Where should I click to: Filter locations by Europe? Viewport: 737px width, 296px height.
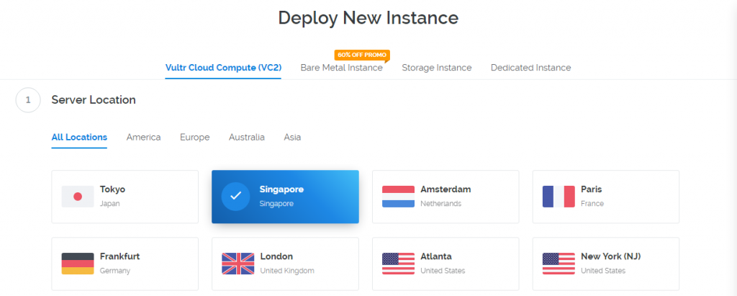tap(194, 138)
